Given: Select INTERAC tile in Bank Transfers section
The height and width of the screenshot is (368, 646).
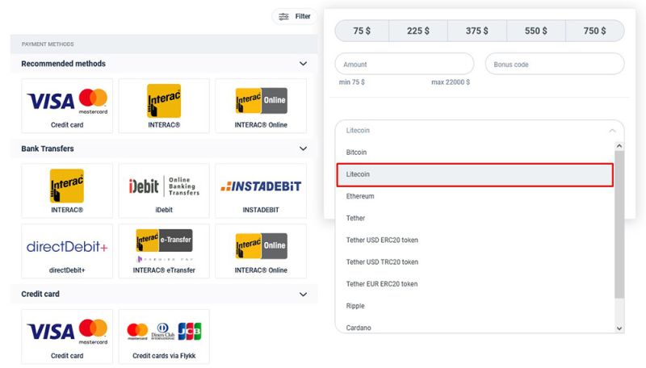Looking at the screenshot, I should pyautogui.click(x=67, y=190).
